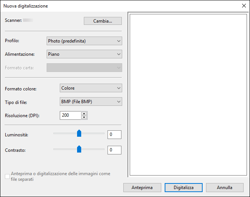The image size is (250, 197).
Task: Start scanning with the Digitalizza button
Action: (183, 188)
